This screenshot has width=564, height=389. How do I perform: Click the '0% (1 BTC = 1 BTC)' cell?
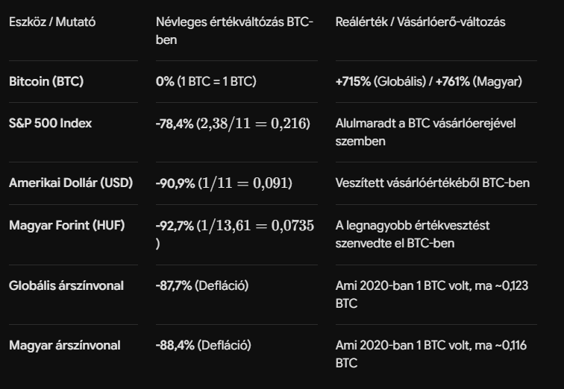[206, 81]
